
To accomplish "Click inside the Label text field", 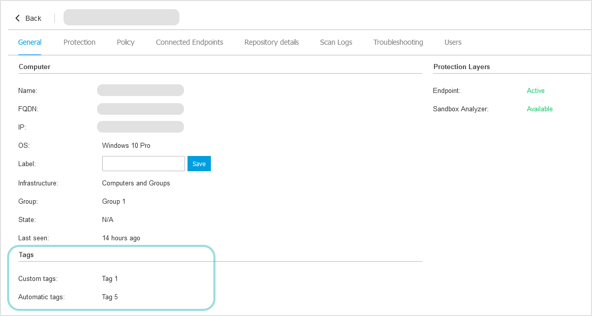I will click(143, 164).
